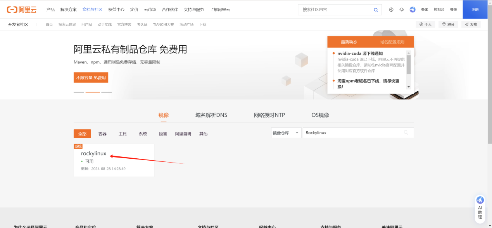Viewport: 492px width, 228px height.
Task: Open the 文档与社区 top menu
Action: (x=92, y=10)
